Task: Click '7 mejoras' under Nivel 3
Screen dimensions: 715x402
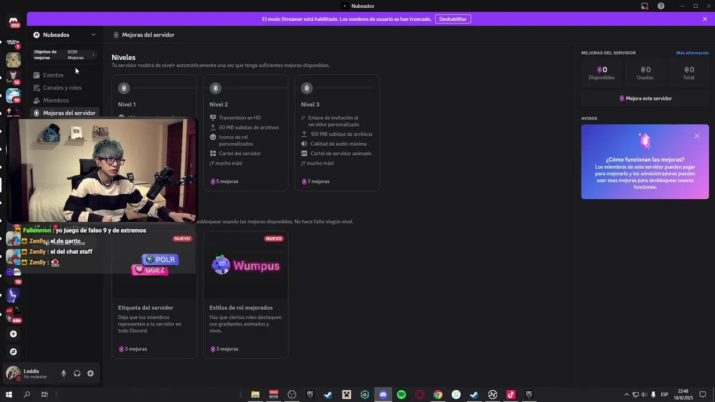Action: [x=318, y=181]
